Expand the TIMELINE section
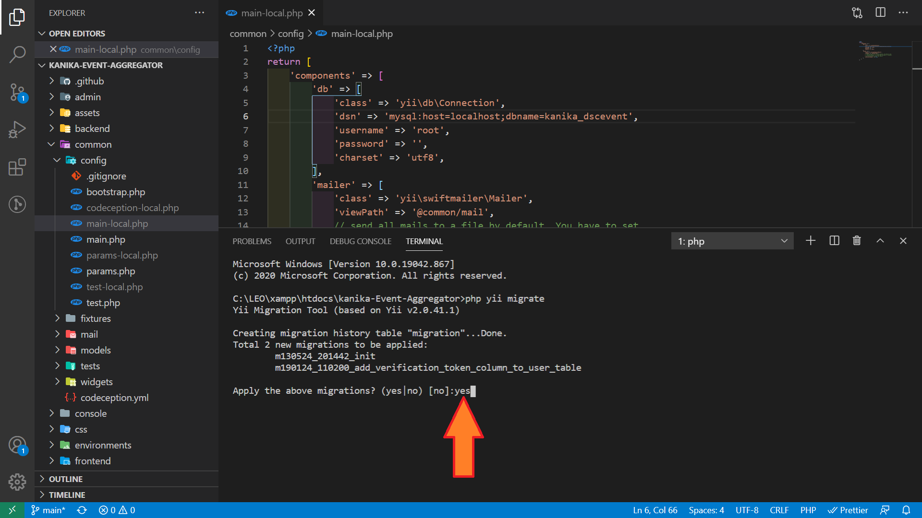This screenshot has height=518, width=922. (x=127, y=495)
